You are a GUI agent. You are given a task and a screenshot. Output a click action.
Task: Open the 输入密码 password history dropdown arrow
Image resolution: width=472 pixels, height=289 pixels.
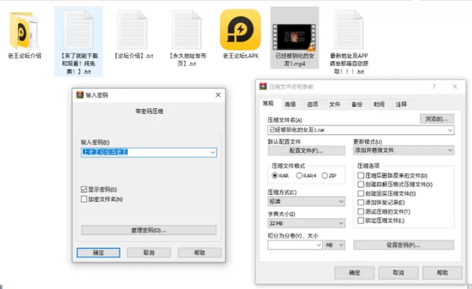tap(212, 152)
